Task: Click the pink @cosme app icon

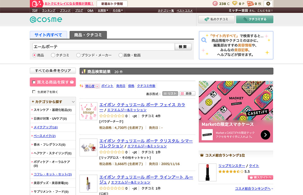Action: [x=37, y=4]
